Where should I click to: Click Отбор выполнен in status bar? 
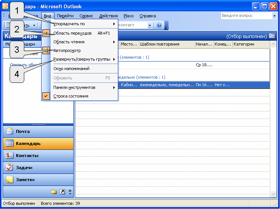[x=19, y=203]
